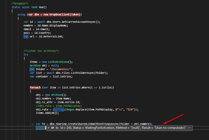Click the highlighted string cast in obj.ruta line
Screen dimensions: 209x140
click(x=59, y=109)
